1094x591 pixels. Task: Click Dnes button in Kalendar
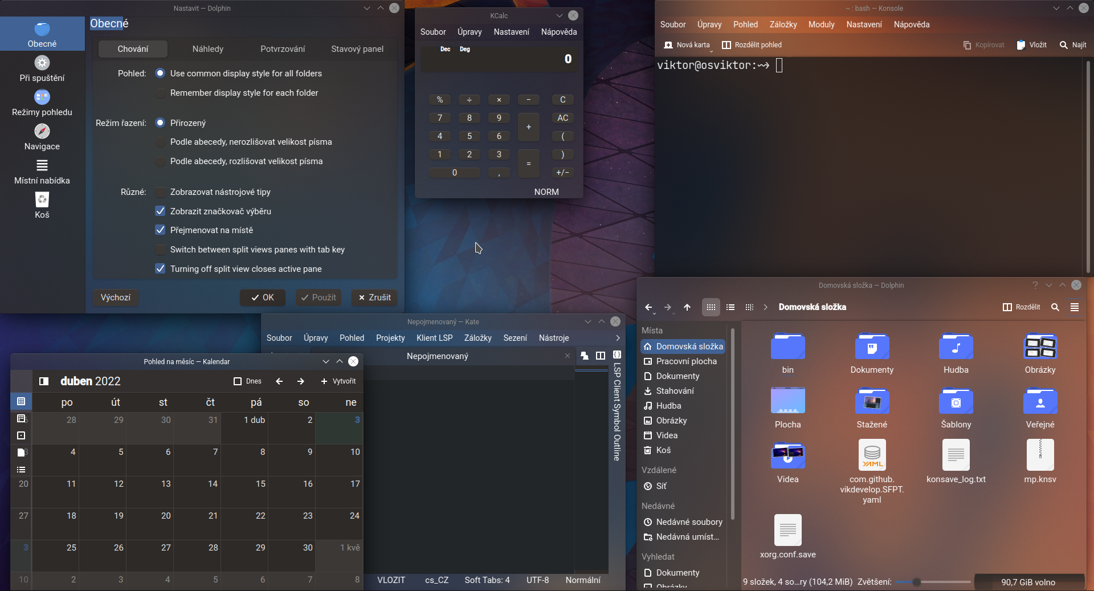point(248,381)
